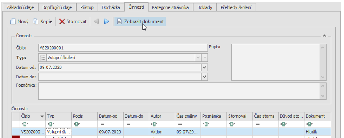Select row VS202000... Číslo cell
This screenshot has height=138, width=344.
(x=33, y=132)
